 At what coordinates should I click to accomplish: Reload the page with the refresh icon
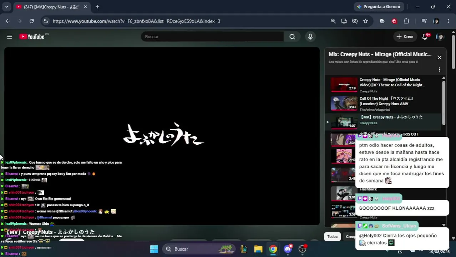click(32, 21)
